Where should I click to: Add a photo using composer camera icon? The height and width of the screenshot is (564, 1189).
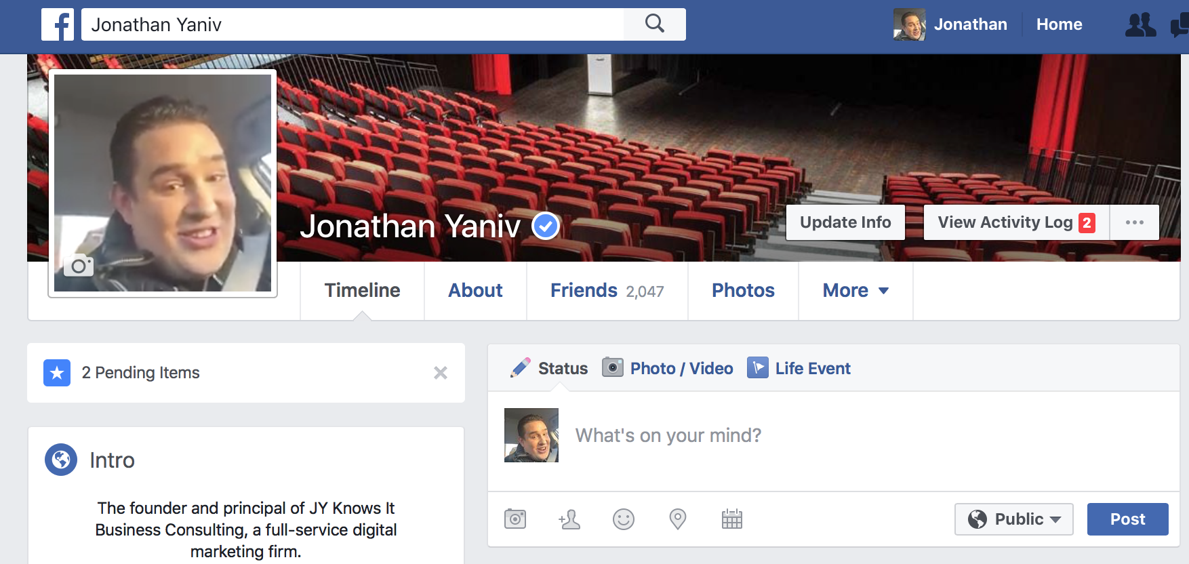coord(515,519)
